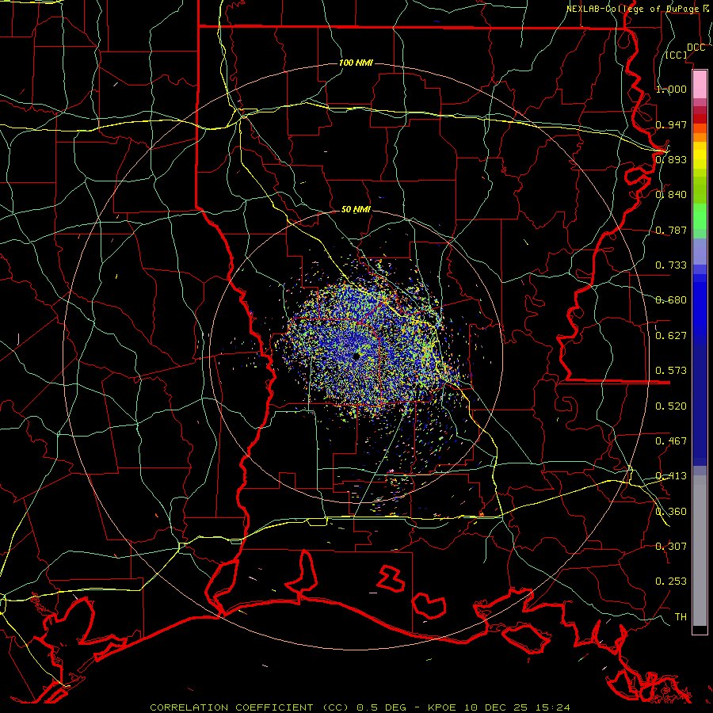Image resolution: width=713 pixels, height=713 pixels.
Task: Click the 100 NMI range ring label
Action: [356, 63]
